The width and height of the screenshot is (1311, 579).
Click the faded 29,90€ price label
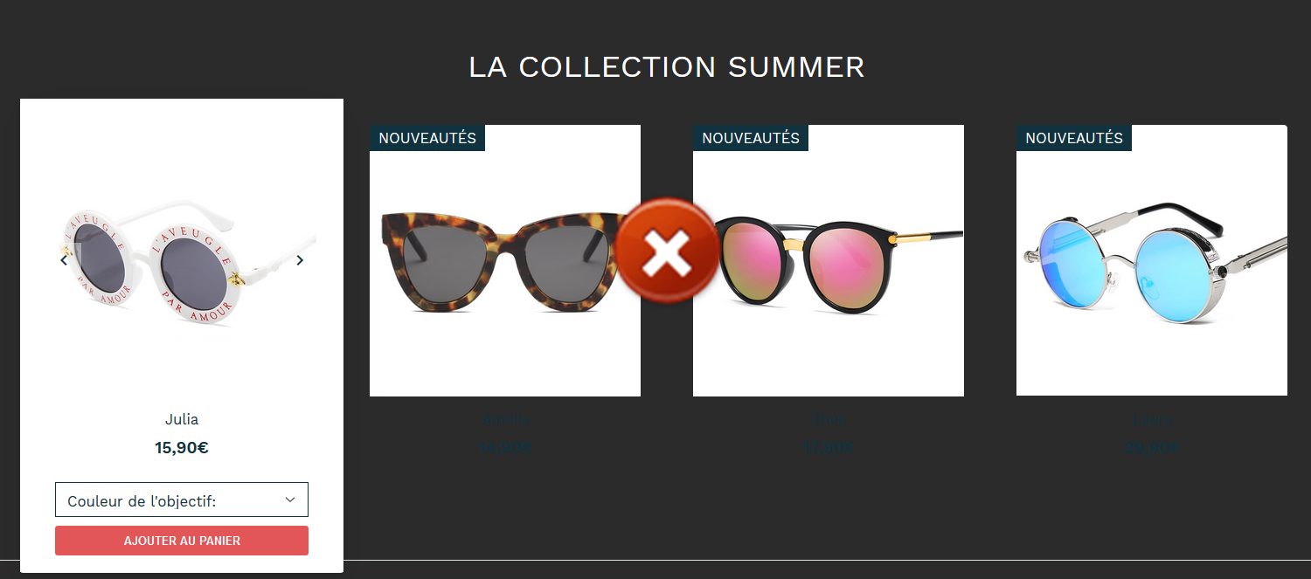tap(1152, 449)
